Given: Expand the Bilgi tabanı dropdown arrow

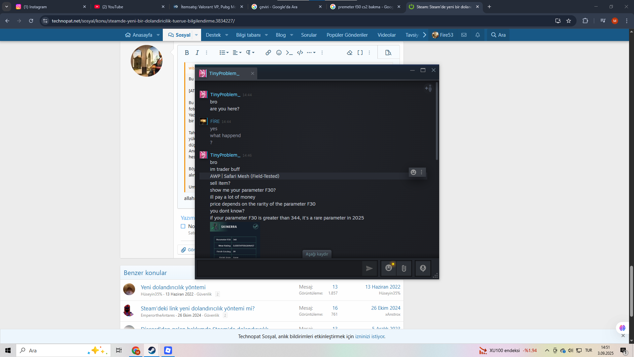Looking at the screenshot, I should point(266,35).
